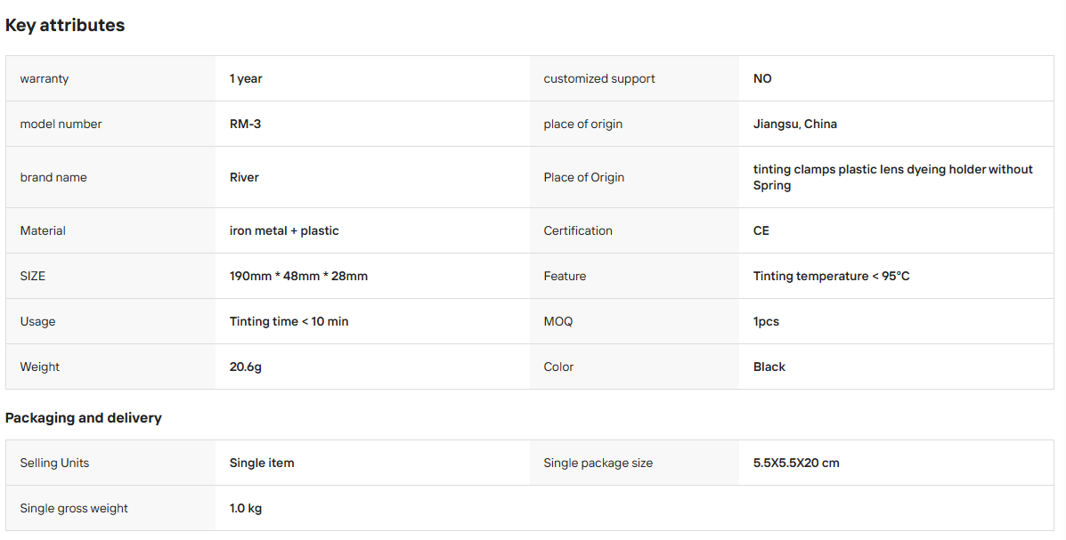1066x540 pixels.
Task: Select the Certification CE value
Action: 761,231
